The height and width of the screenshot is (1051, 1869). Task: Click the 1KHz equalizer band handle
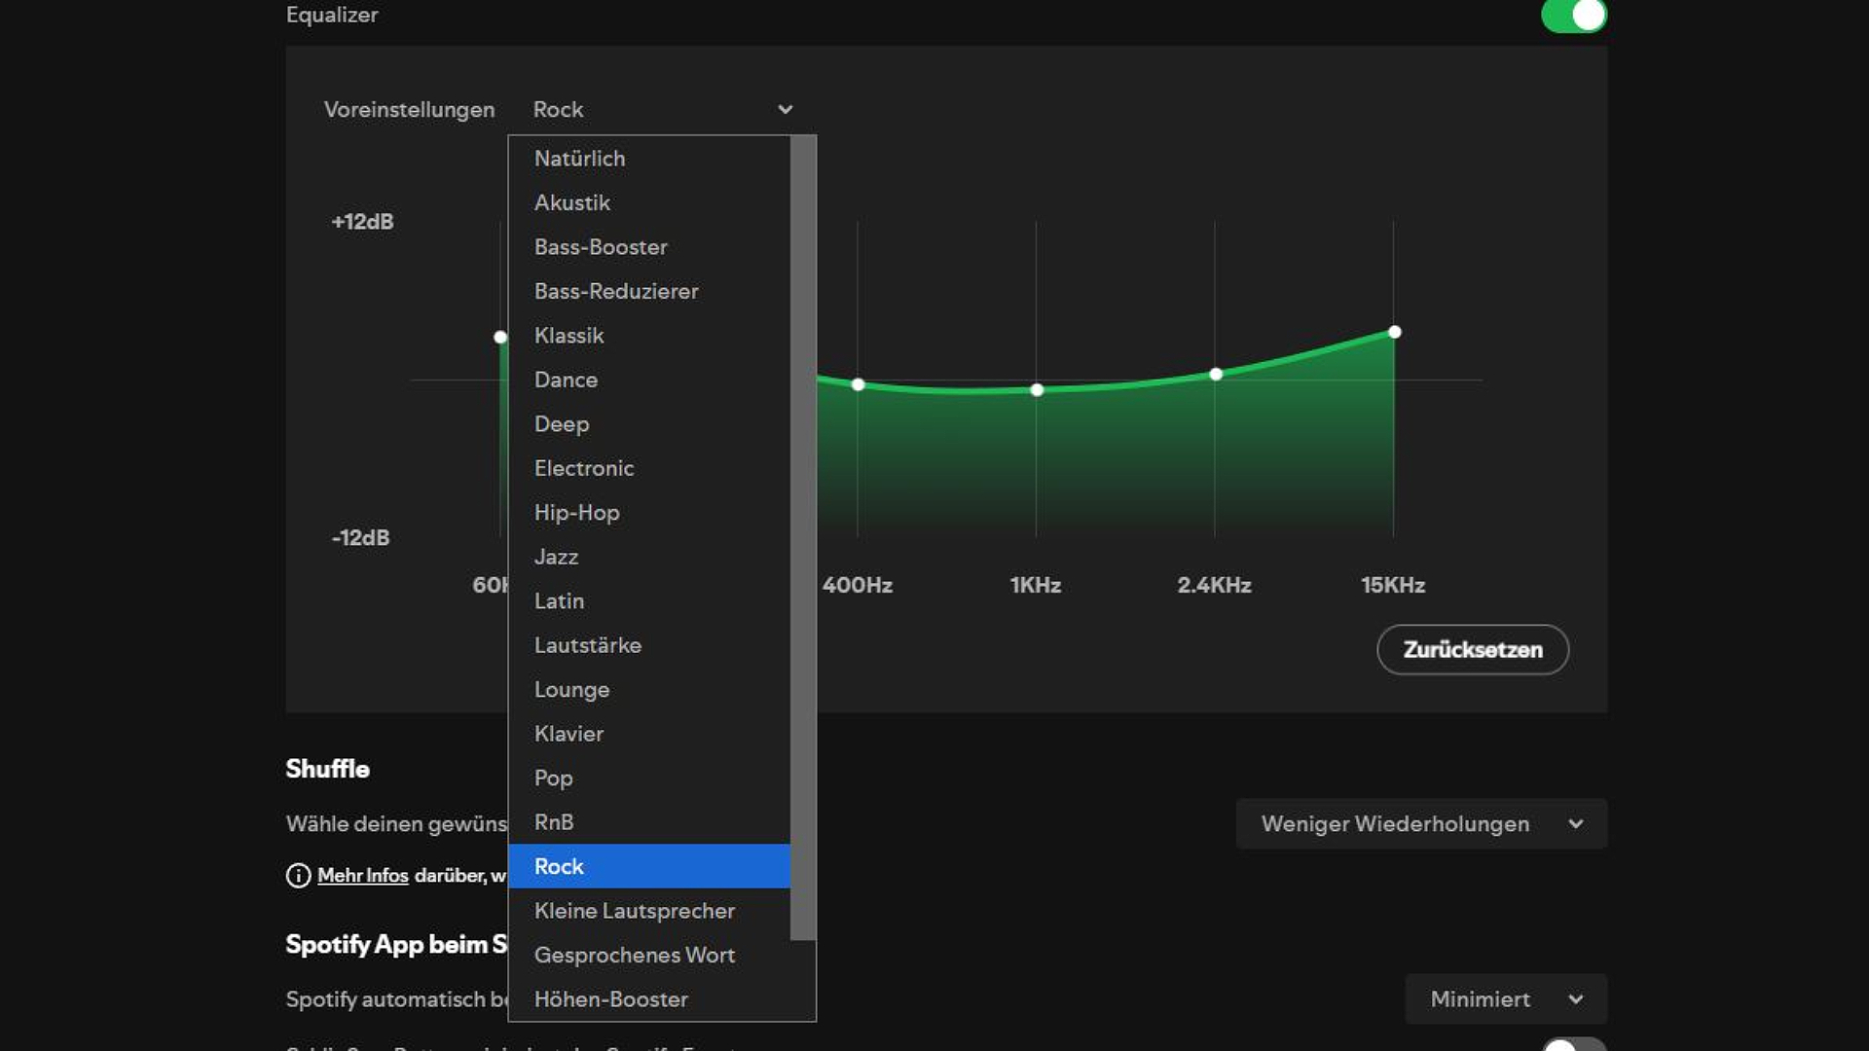click(x=1037, y=390)
